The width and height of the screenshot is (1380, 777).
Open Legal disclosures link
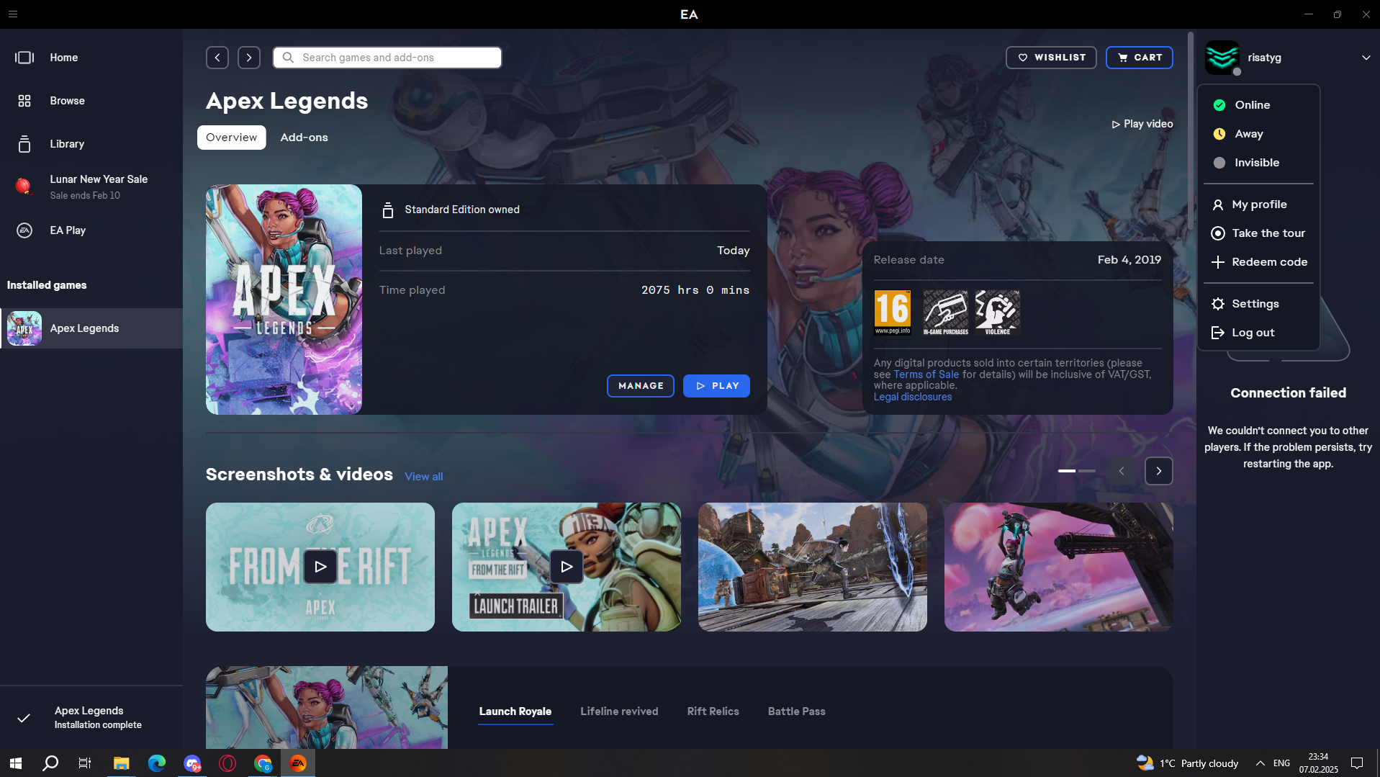(x=913, y=397)
